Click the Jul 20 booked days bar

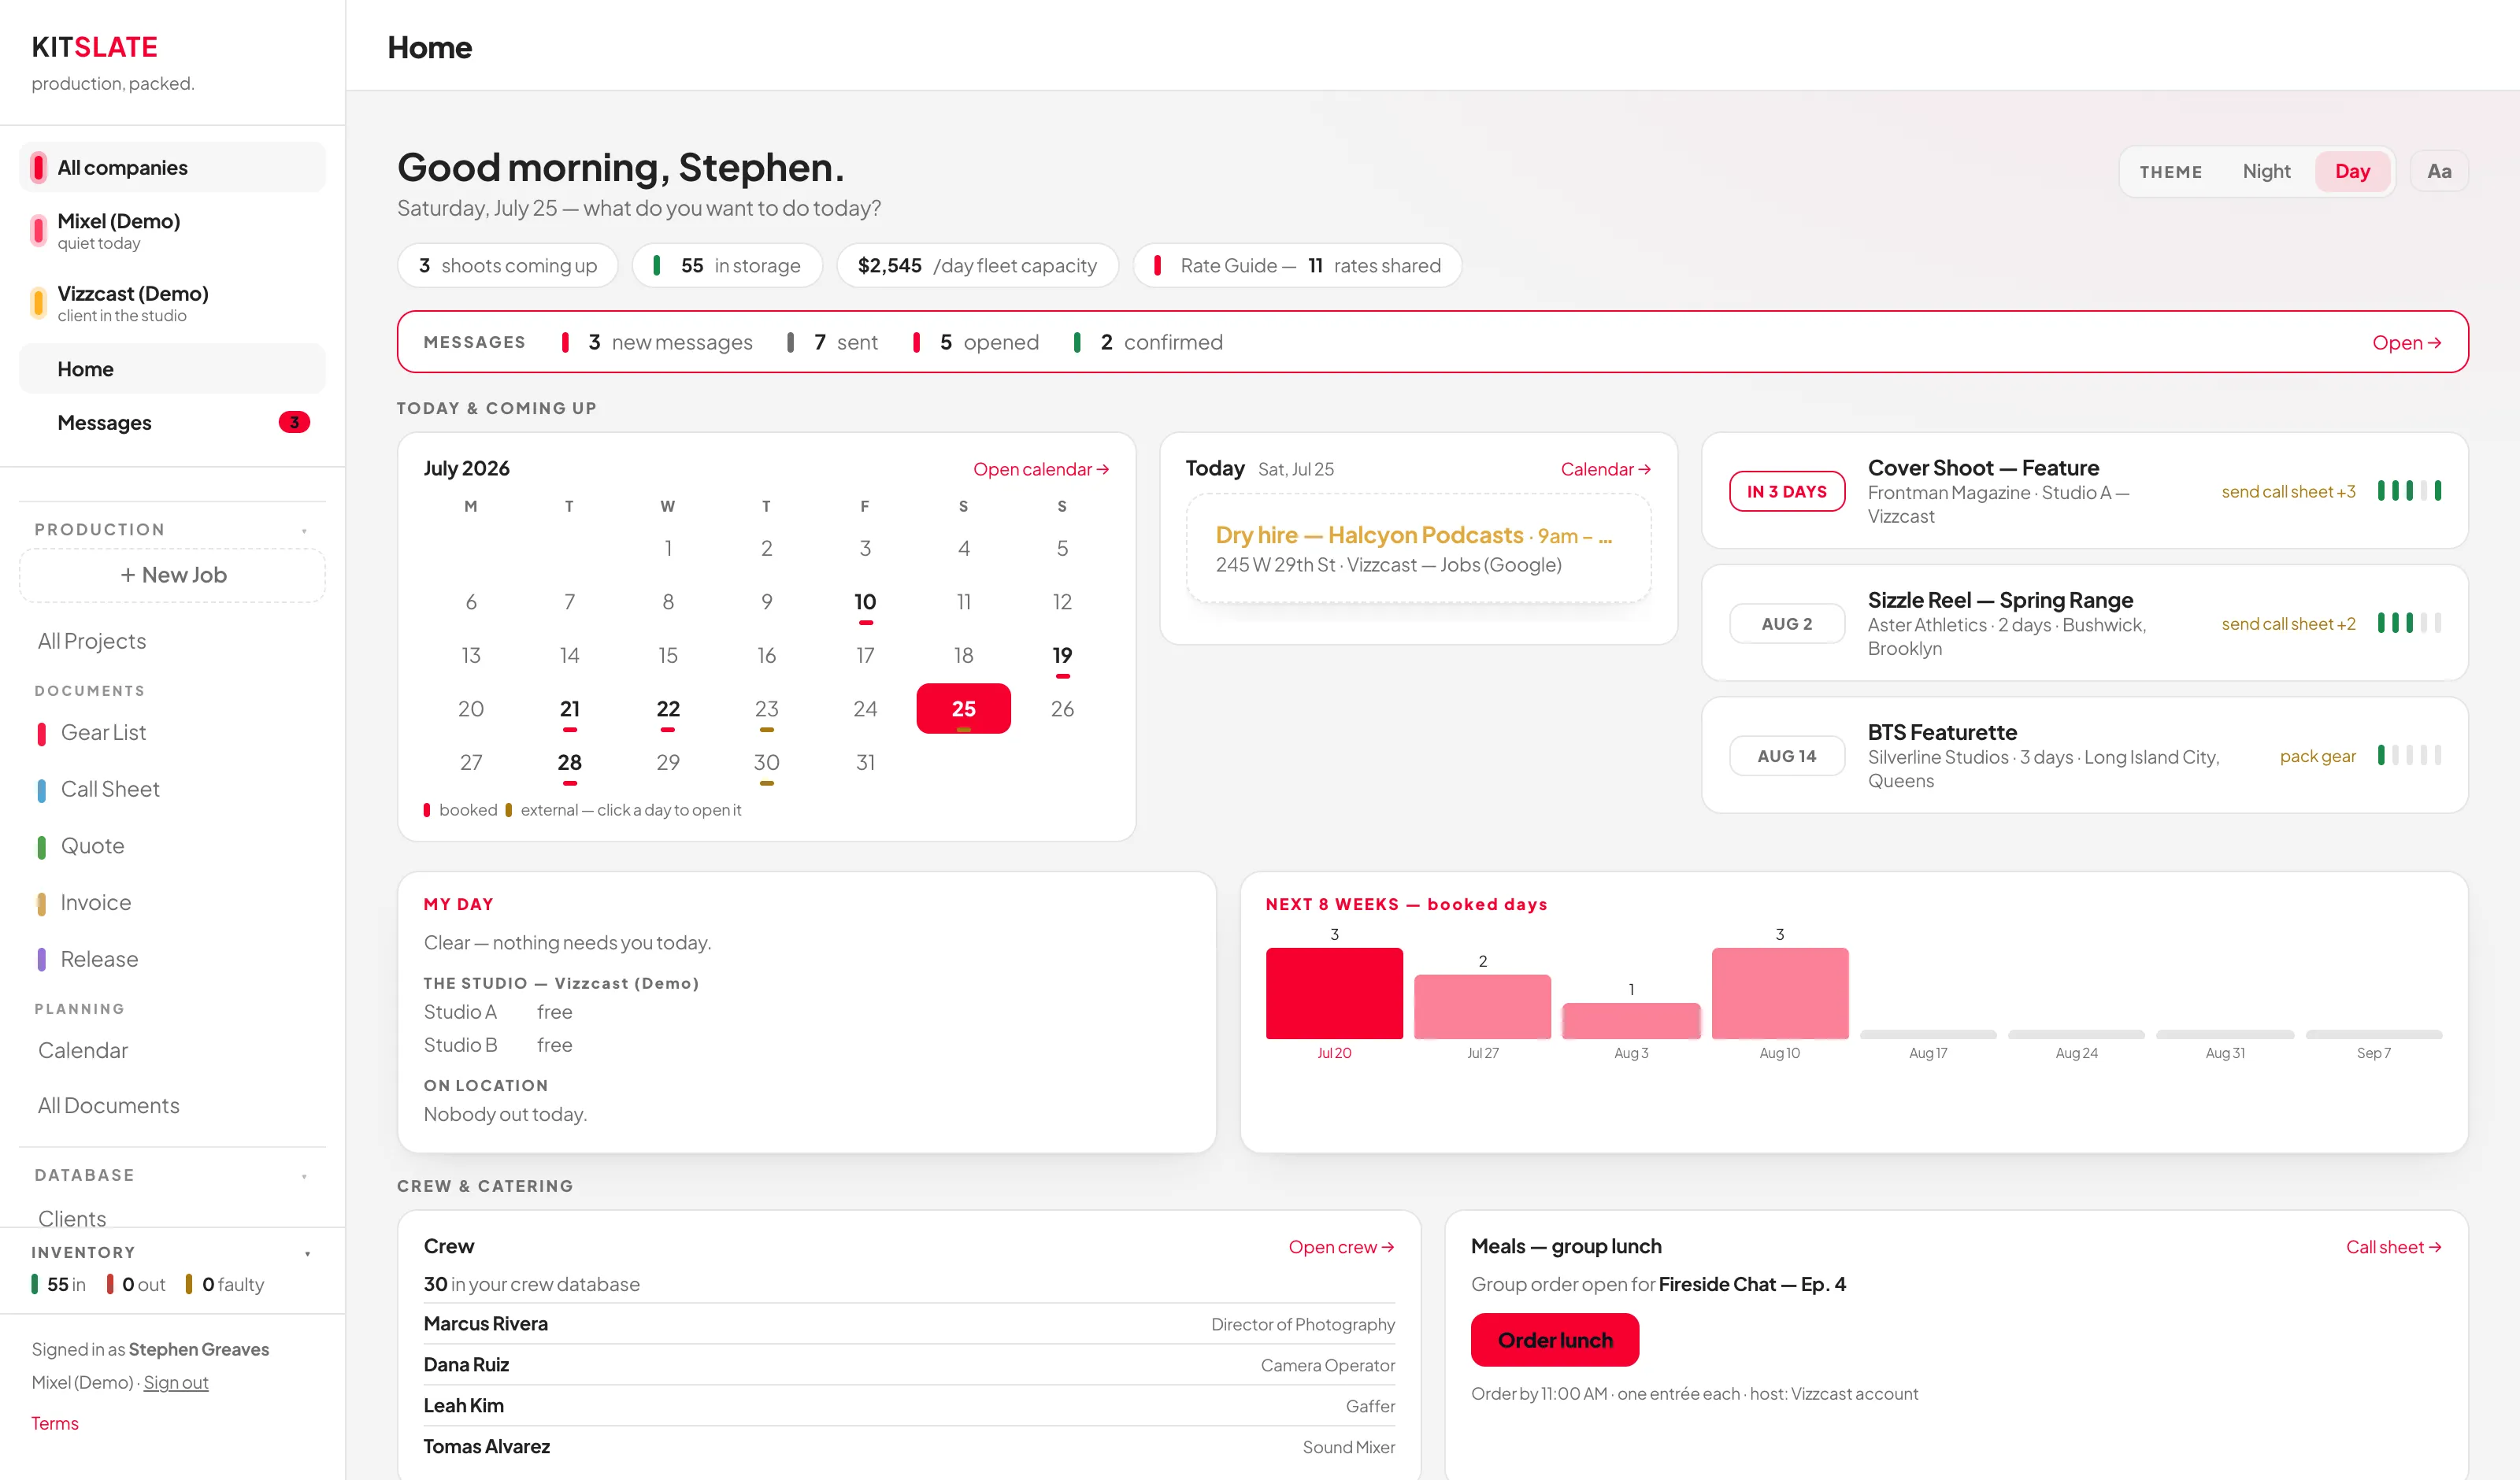[1334, 993]
